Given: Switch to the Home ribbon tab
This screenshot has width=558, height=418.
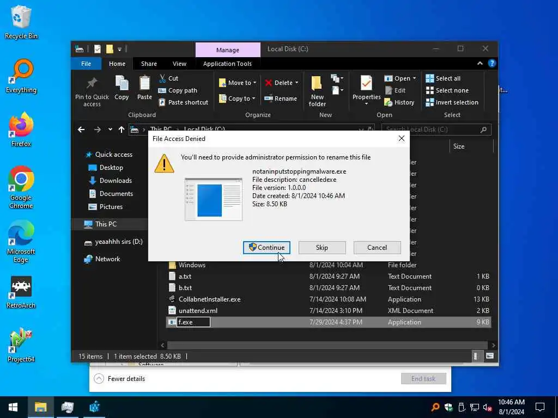Looking at the screenshot, I should (x=117, y=64).
